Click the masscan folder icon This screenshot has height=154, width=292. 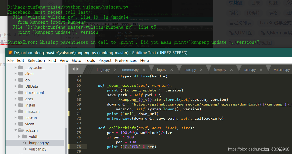[21, 112]
